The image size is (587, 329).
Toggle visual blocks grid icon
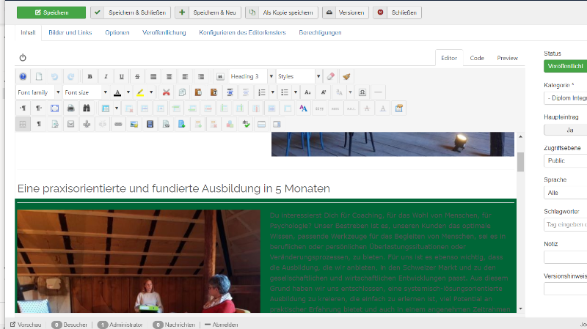pyautogui.click(x=23, y=124)
